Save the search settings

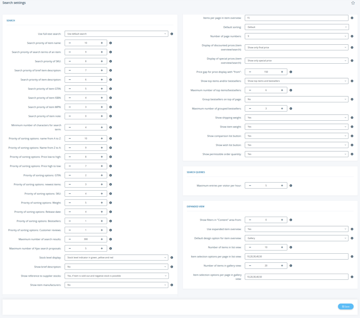[346, 306]
